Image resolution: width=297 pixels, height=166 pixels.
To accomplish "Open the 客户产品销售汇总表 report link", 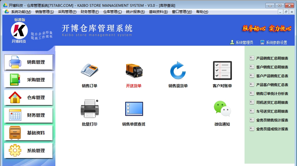I will 272,76.
